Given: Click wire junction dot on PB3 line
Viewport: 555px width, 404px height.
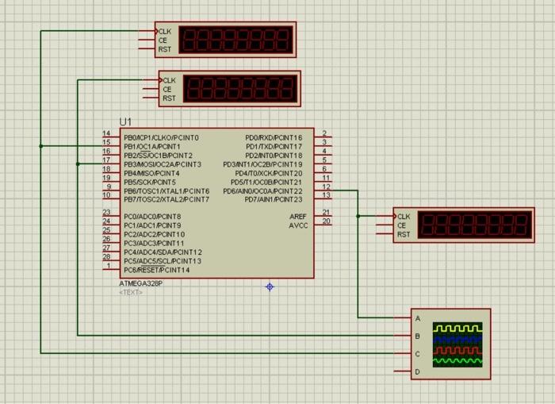Looking at the screenshot, I should click(78, 164).
